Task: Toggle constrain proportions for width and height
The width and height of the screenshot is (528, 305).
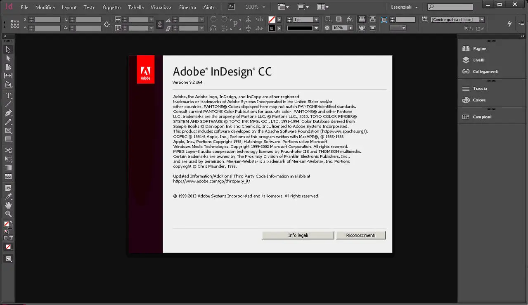Action: tap(107, 24)
